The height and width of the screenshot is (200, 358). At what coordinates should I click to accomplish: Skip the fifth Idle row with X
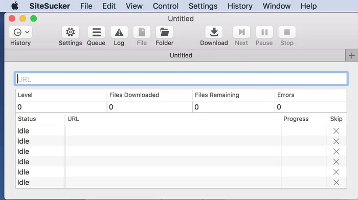click(336, 172)
